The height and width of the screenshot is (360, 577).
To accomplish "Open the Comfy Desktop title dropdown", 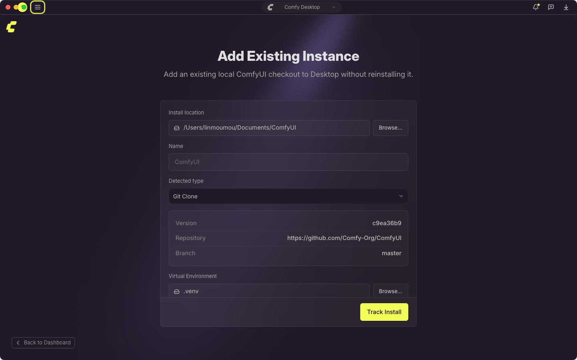I will 302,7.
